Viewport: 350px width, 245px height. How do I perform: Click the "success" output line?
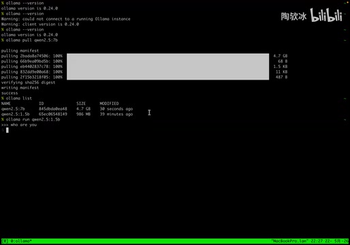tap(10, 93)
